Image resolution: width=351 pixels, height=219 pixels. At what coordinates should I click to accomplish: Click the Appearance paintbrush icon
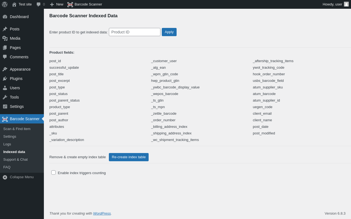click(x=5, y=69)
